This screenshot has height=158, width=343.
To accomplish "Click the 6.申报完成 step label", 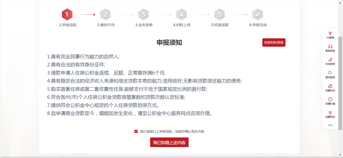I will (258, 25).
